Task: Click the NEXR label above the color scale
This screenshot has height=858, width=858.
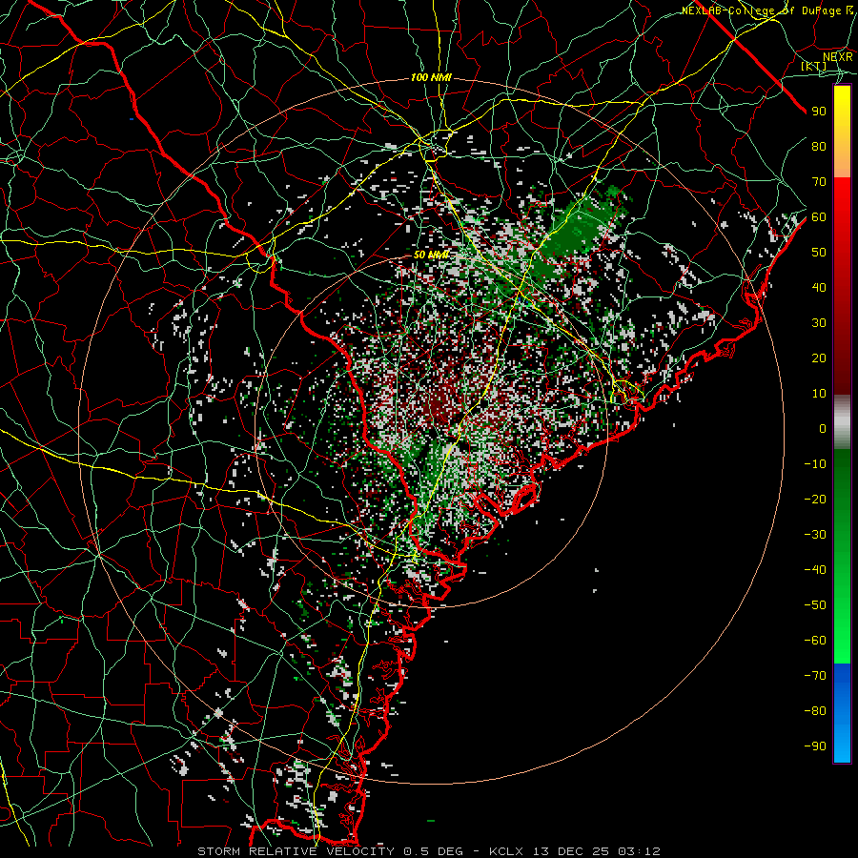Action: click(x=838, y=57)
